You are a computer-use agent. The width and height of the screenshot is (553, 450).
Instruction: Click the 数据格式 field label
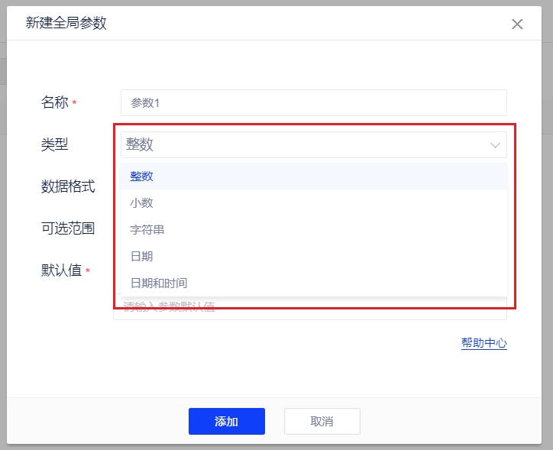pos(68,186)
